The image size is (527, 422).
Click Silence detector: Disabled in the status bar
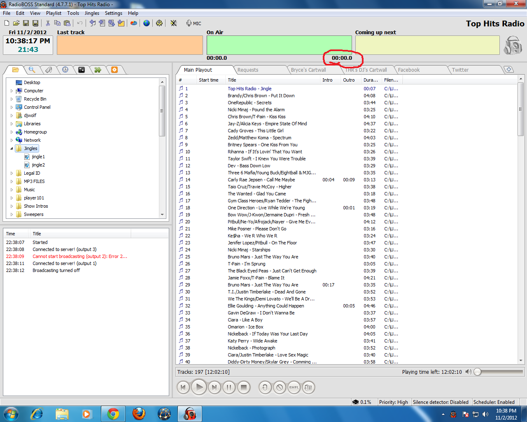point(441,402)
